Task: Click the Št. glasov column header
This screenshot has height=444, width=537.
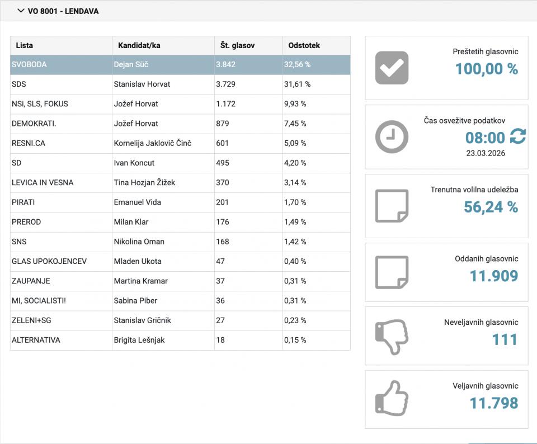Action: pos(235,46)
